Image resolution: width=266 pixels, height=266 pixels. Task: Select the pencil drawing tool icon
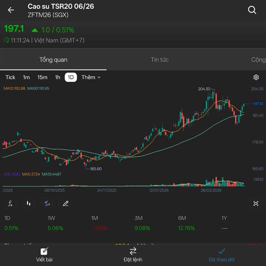[66, 203]
